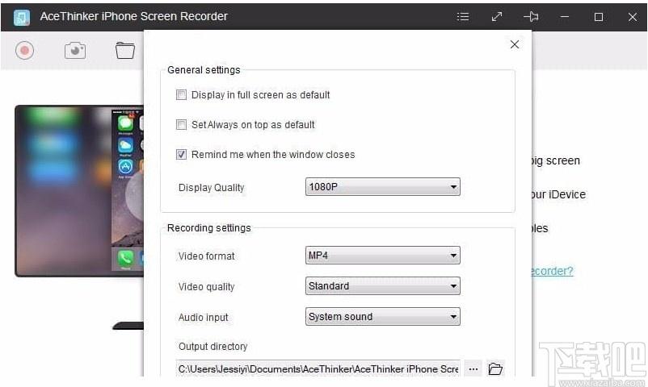The image size is (648, 387).
Task: Open the recordings folder icon in toolbar
Action: (x=125, y=51)
